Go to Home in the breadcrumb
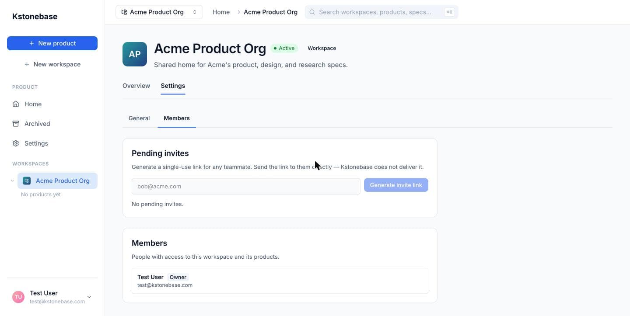The width and height of the screenshot is (630, 316). click(x=221, y=12)
